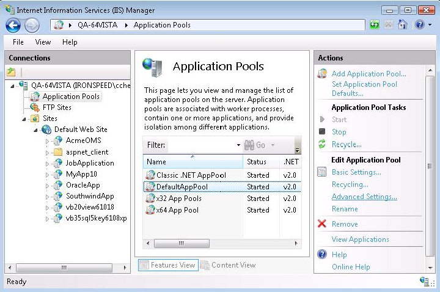Collapse the Default Web Site node

tap(37, 130)
